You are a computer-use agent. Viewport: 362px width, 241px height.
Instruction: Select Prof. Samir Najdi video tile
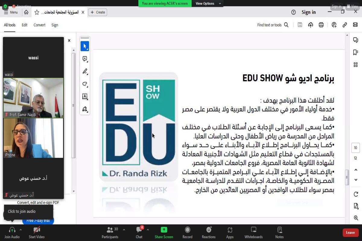click(x=33, y=98)
